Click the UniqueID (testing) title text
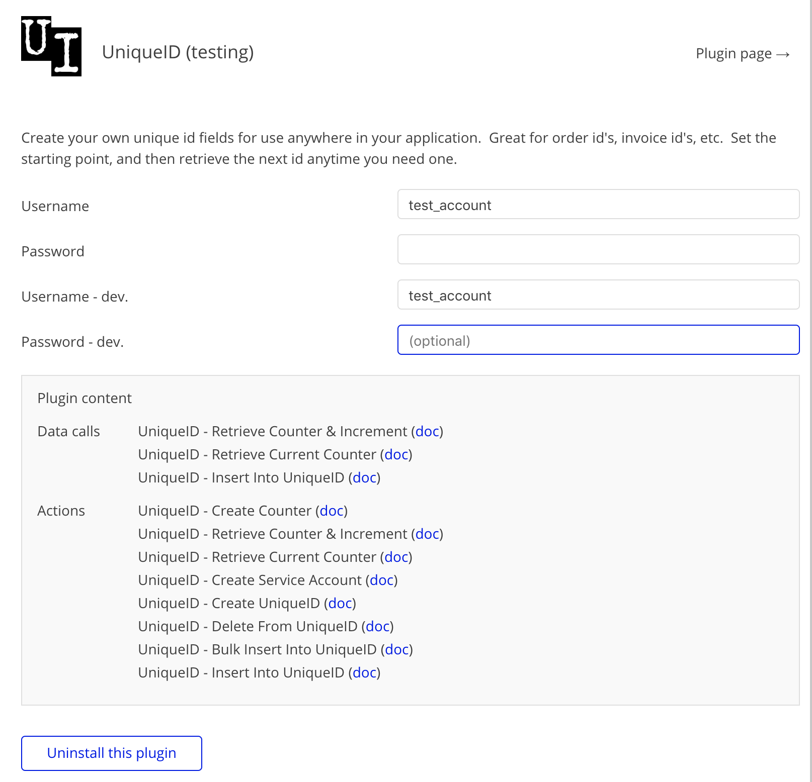 pos(178,52)
